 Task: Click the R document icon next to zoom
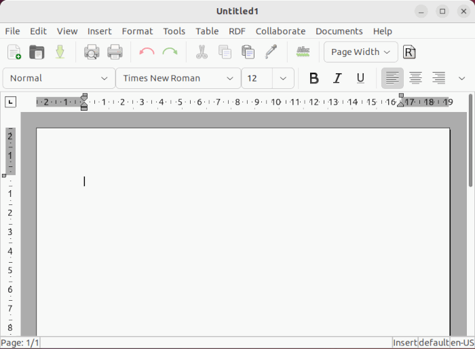tap(409, 52)
